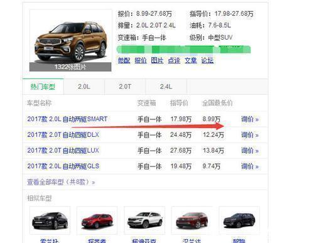Image resolution: width=314 pixels, height=243 pixels.
Task: Click 询价 for the GLS model row
Action: point(250,166)
